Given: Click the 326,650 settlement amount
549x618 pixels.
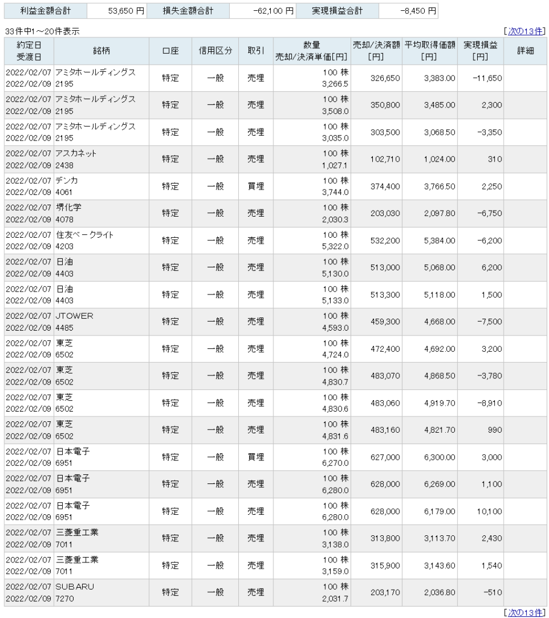Looking at the screenshot, I should point(385,78).
